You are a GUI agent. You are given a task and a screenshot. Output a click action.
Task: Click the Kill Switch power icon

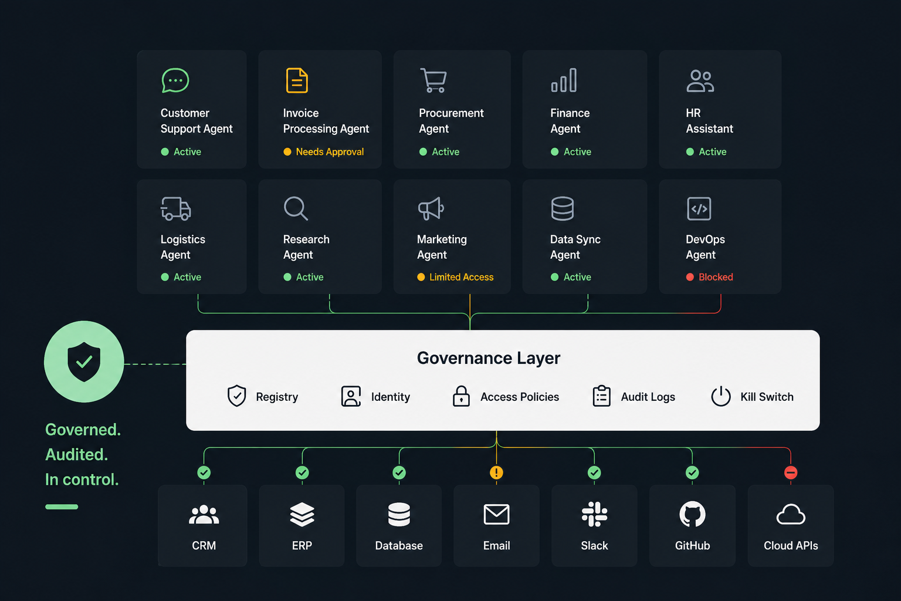click(x=721, y=396)
